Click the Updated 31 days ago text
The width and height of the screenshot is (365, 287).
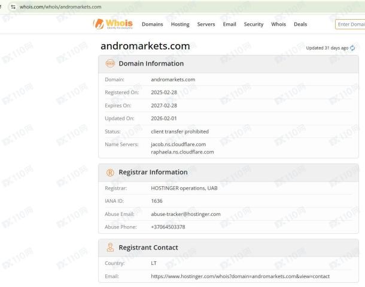tap(327, 48)
